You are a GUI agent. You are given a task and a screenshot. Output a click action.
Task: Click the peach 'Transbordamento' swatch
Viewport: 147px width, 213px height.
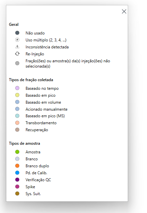(17, 123)
